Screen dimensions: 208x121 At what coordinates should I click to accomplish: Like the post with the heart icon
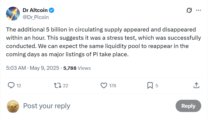coord(104,85)
